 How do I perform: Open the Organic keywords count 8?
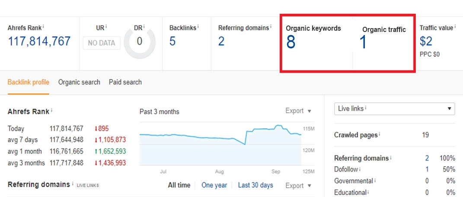[x=291, y=42]
